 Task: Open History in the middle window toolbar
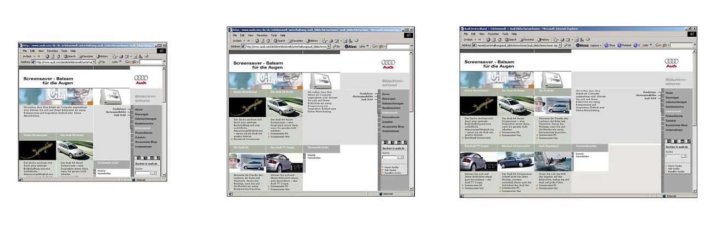tap(312, 41)
